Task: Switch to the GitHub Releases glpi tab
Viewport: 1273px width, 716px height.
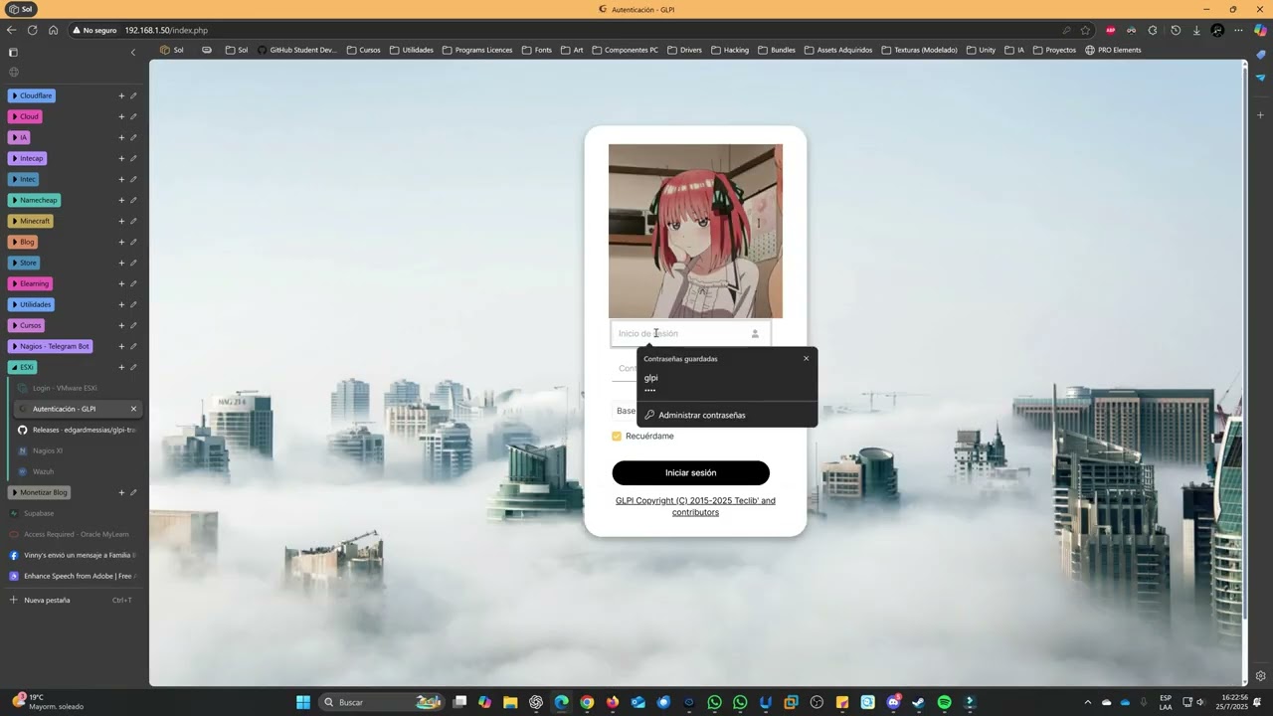Action: (78, 430)
